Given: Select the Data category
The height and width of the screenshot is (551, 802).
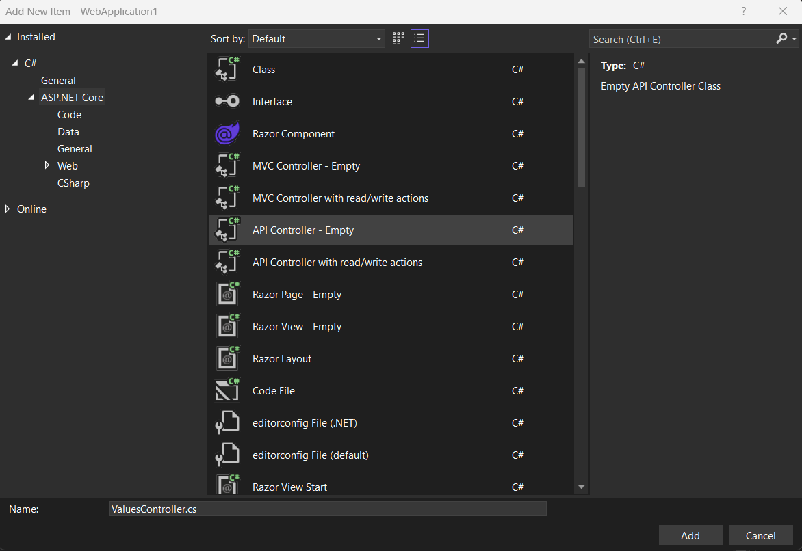Looking at the screenshot, I should coord(68,131).
